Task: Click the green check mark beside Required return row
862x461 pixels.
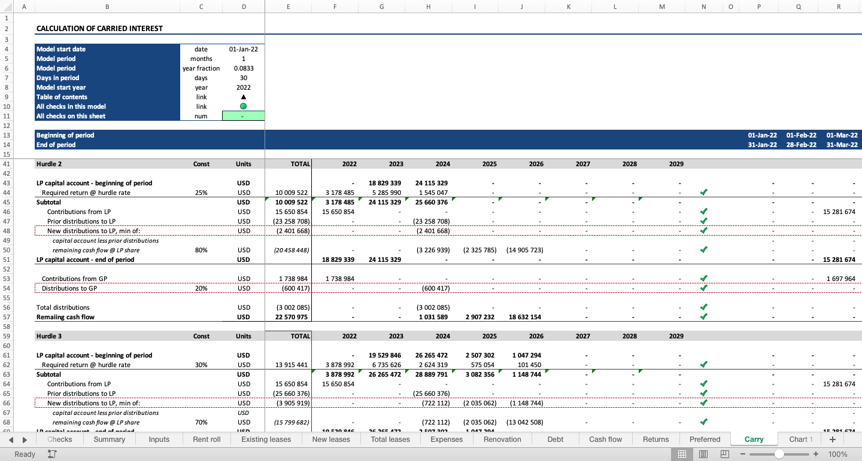Action: 704,192
